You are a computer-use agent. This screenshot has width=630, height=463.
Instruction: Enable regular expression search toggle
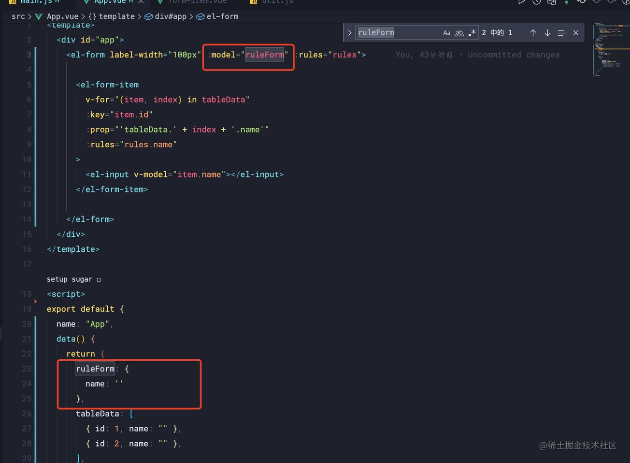(x=472, y=33)
